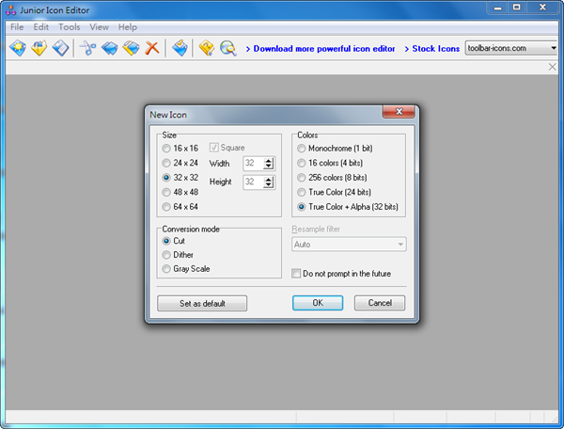The height and width of the screenshot is (429, 564).
Task: Click the Paste clipboard toolbar icon
Action: click(x=131, y=48)
